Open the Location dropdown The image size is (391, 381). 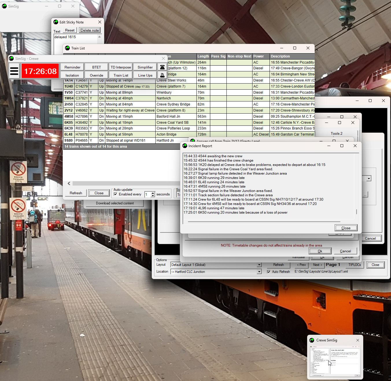[259, 272]
